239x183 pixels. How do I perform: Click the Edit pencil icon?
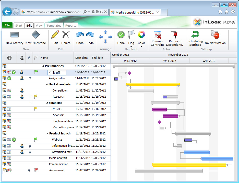55,35
